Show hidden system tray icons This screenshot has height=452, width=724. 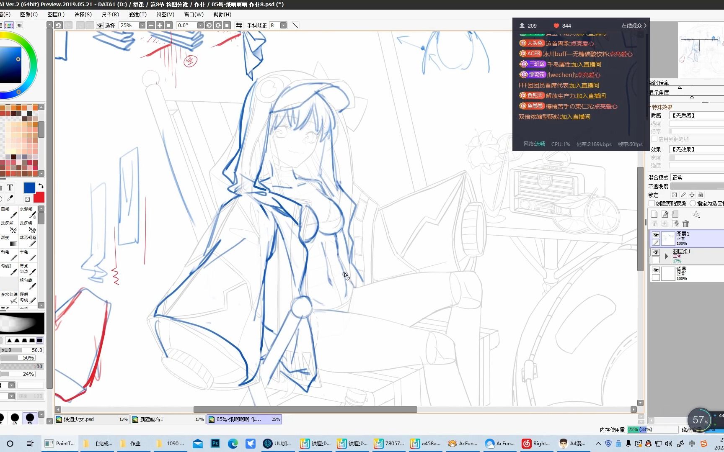click(x=598, y=443)
